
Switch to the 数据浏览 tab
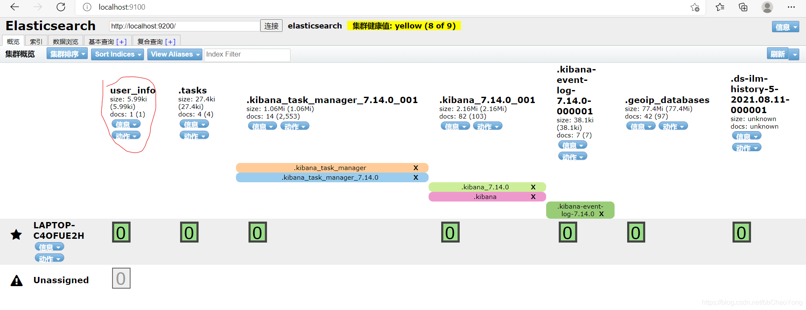coord(65,41)
